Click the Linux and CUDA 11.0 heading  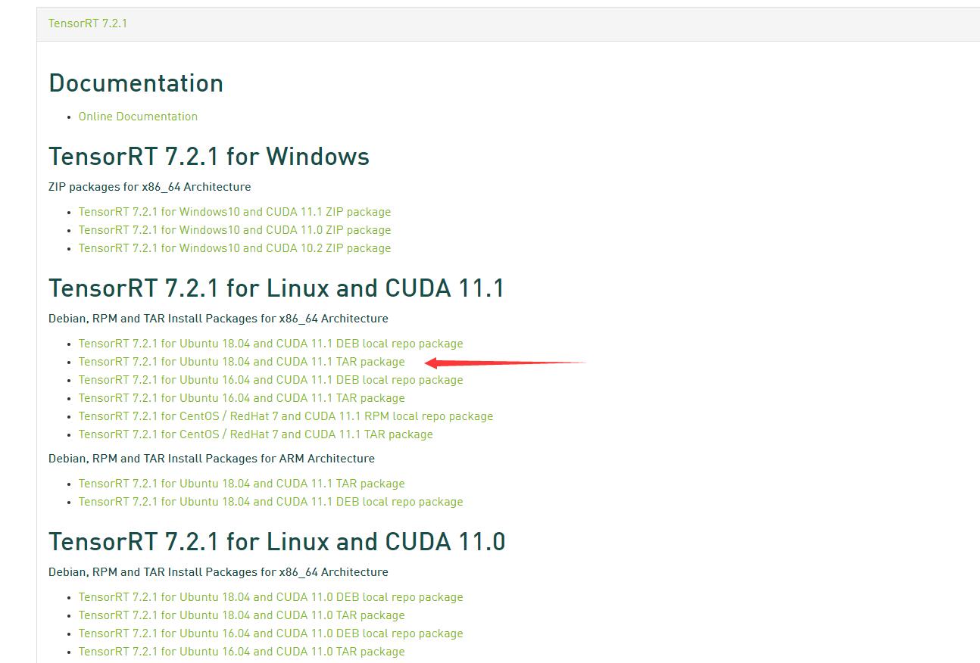click(x=277, y=542)
